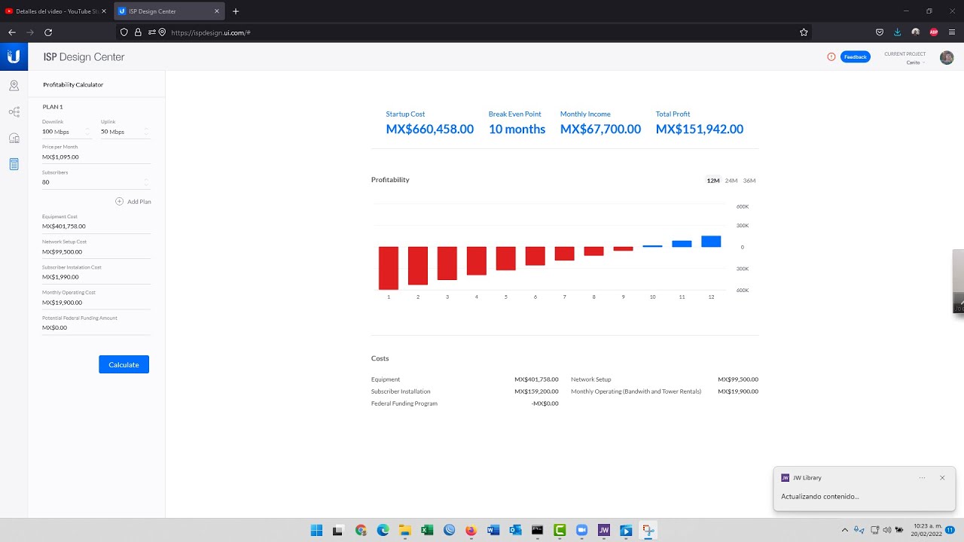The image size is (964, 542).
Task: Adjust the Subscribers count stepper
Action: point(146,182)
